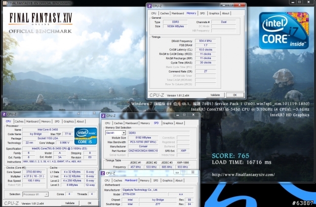The width and height of the screenshot is (316, 207).
Task: Open Mainboard tab in the Memory window
Action: point(178,13)
